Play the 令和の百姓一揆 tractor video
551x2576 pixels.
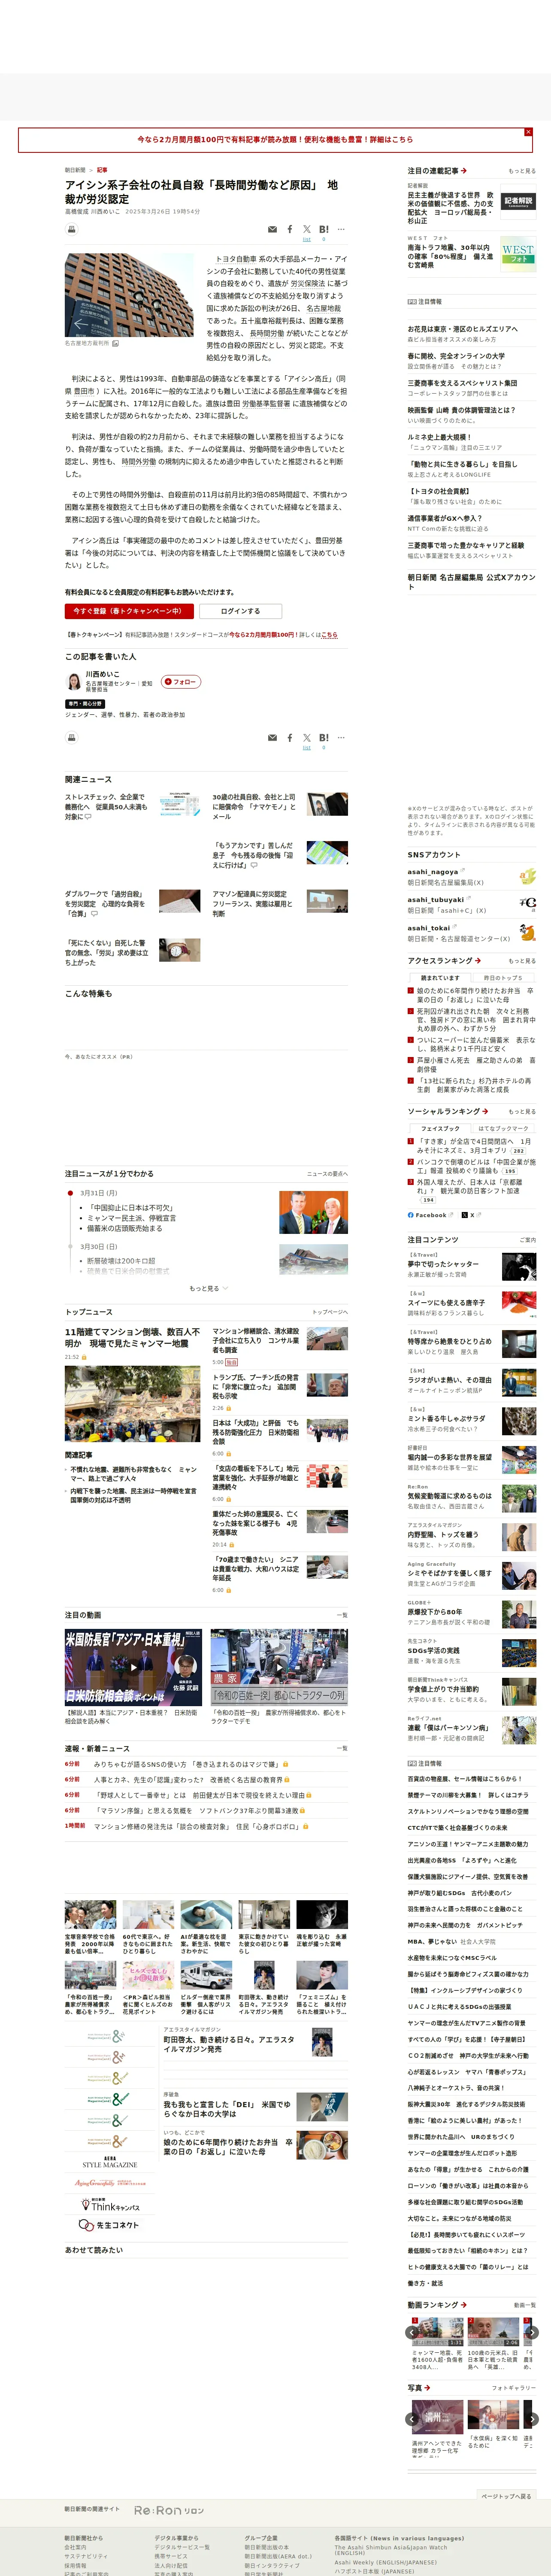click(x=279, y=1667)
